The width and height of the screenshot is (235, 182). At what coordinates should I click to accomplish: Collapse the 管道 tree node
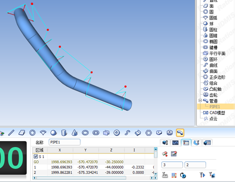[200, 101]
